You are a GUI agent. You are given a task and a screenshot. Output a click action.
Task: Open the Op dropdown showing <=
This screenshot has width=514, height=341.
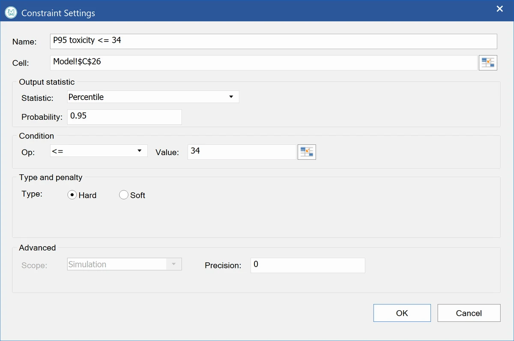click(x=99, y=151)
